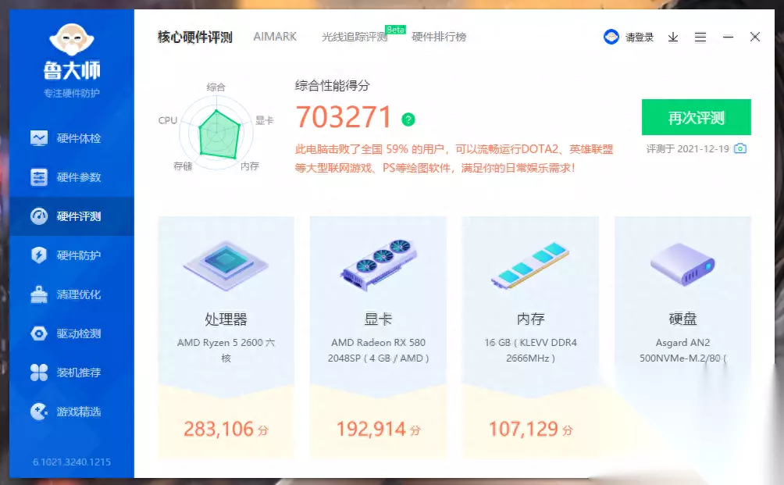
Task: Click the Beta badge on ray tracing tab
Action: point(395,30)
